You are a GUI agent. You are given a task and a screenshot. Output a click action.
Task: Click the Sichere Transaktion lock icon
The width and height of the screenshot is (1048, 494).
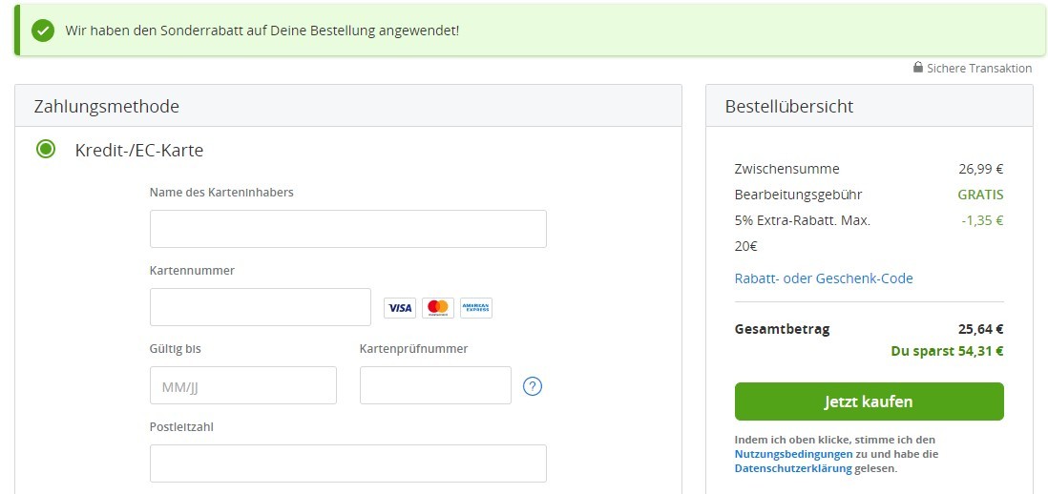pyautogui.click(x=918, y=68)
